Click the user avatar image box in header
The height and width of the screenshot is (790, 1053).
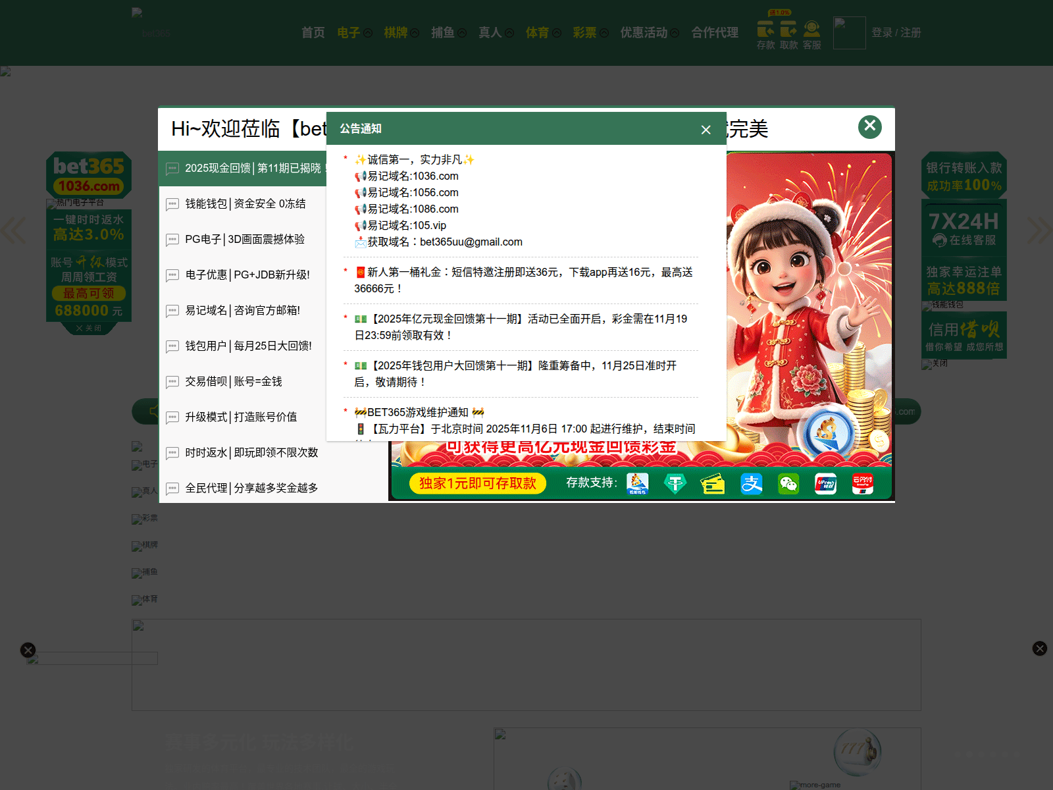850,33
